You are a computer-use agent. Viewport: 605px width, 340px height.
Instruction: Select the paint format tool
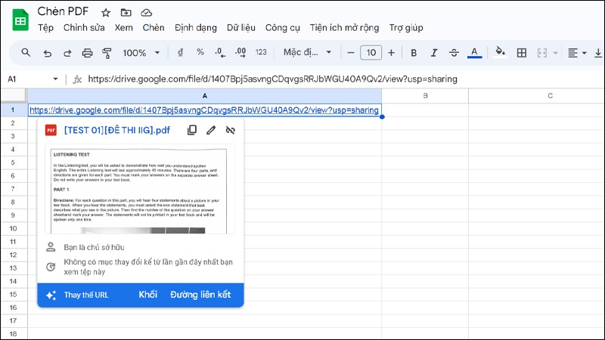coord(107,53)
